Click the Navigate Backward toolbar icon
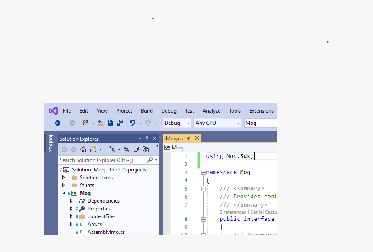This screenshot has width=373, height=252. point(58,123)
